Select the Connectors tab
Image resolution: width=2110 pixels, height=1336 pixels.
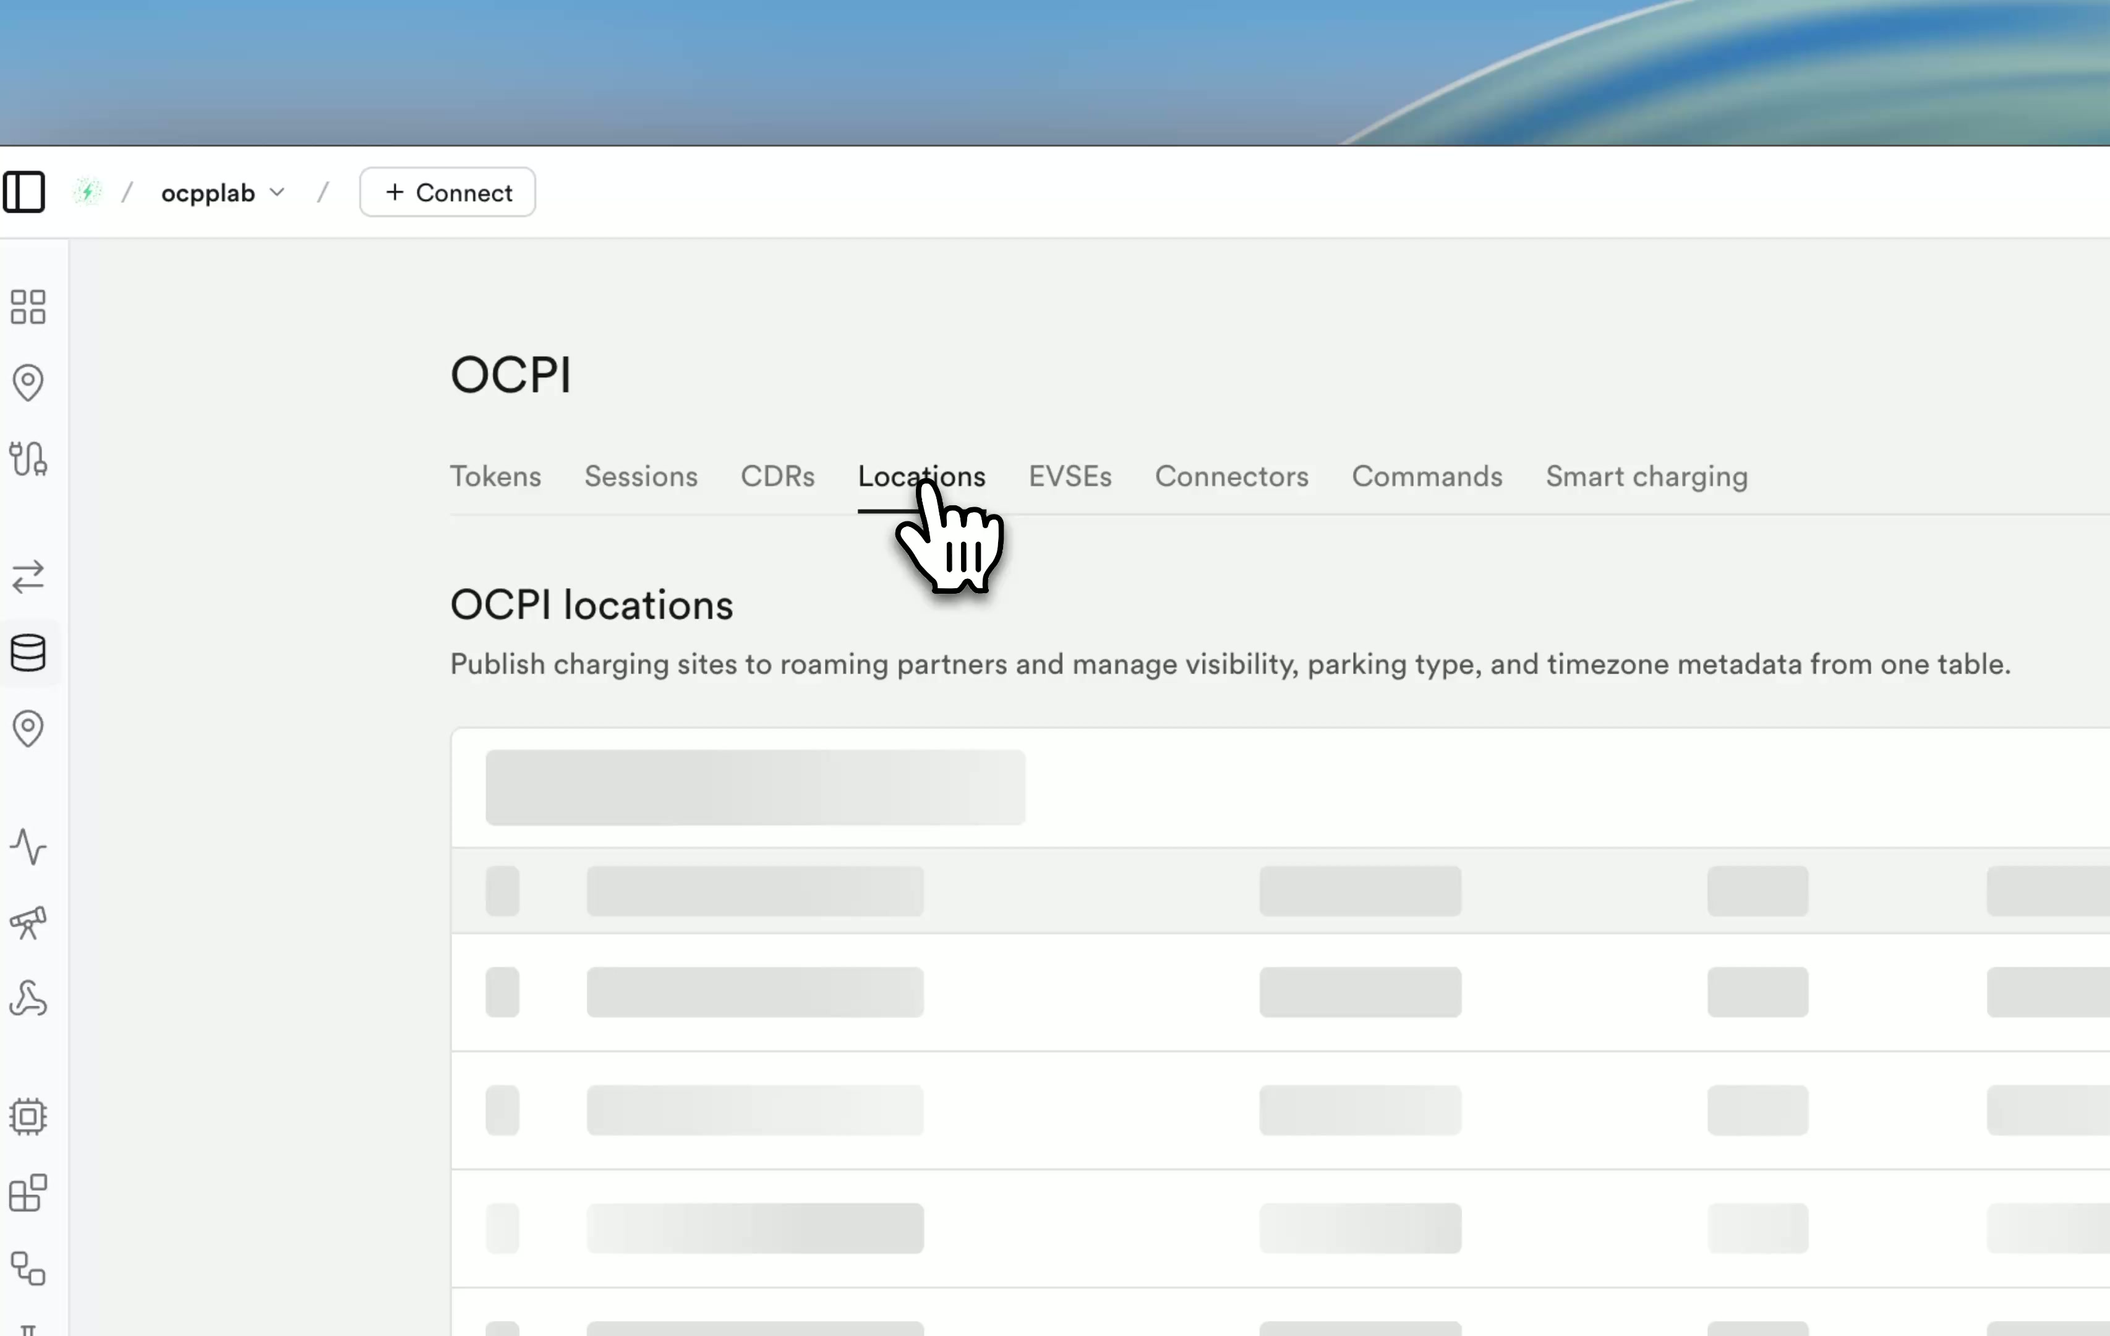tap(1231, 476)
